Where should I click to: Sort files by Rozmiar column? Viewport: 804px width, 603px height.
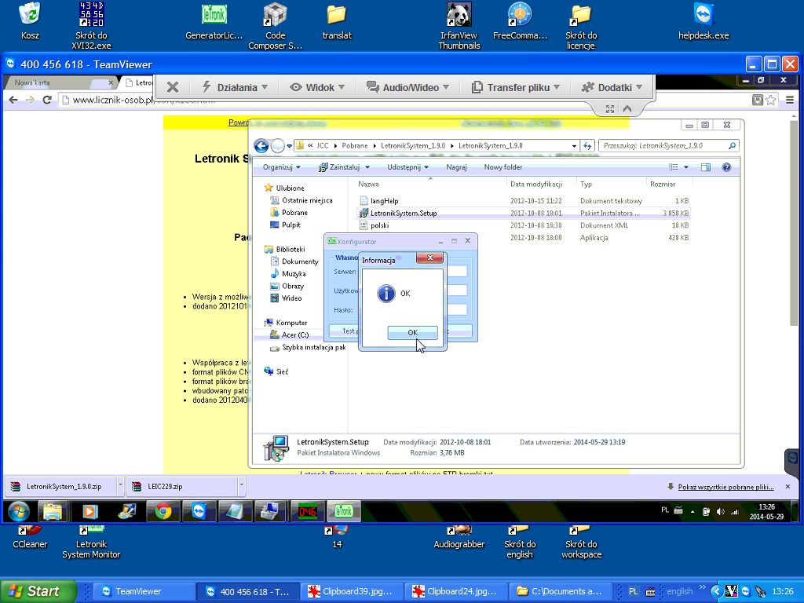[x=663, y=184]
